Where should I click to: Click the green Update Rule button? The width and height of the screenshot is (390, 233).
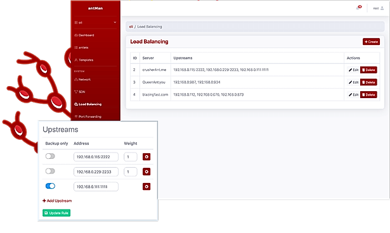coord(56,213)
